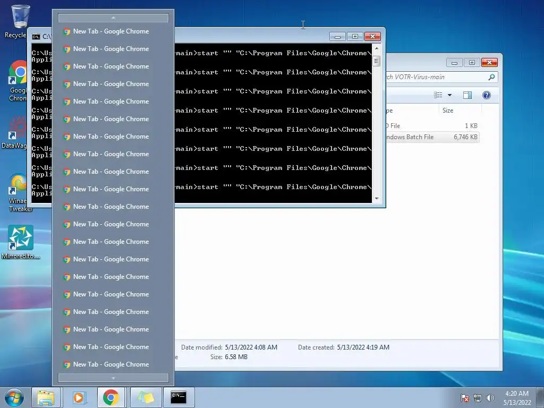Select the topmost New Tab - Google Chrome entry
Image resolution: width=544 pixels, height=408 pixels.
click(113, 31)
